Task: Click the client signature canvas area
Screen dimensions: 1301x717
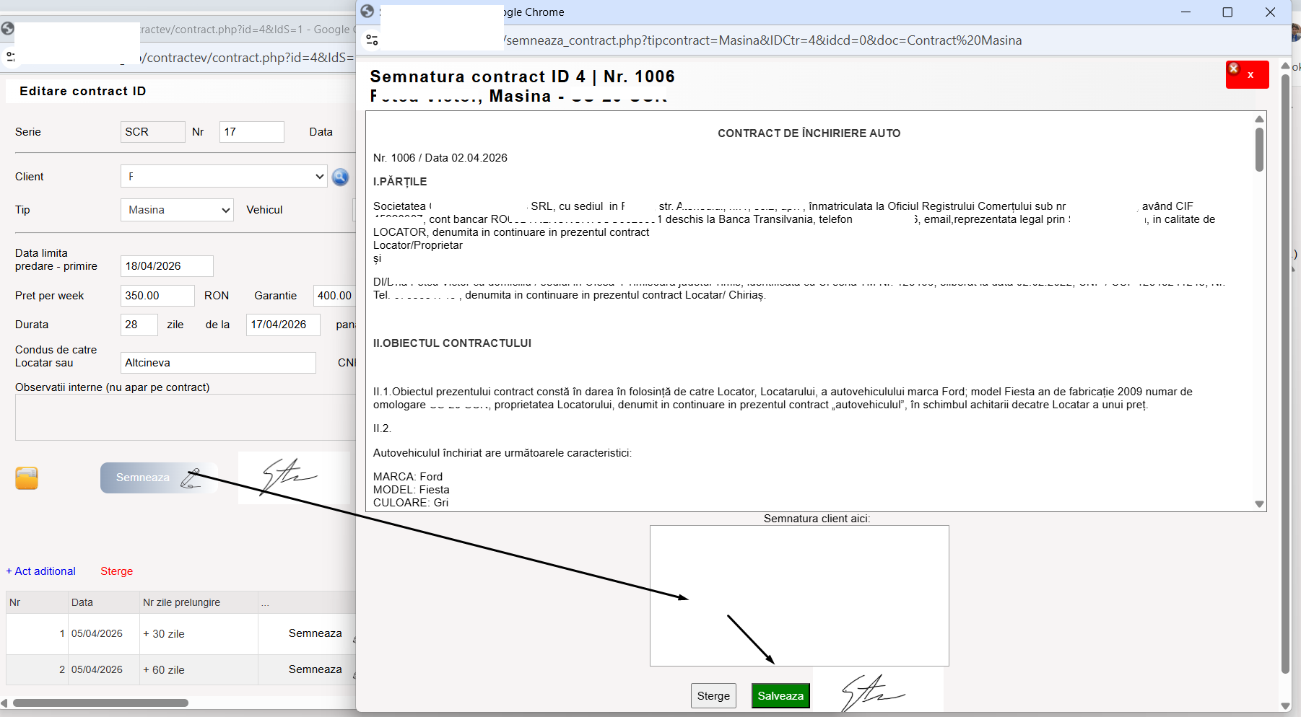Action: tap(799, 596)
